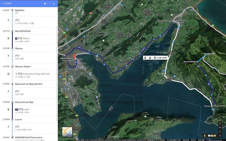This screenshot has height=141, width=226.
Task: Click the print icon in the directions header
Action: (x=44, y=4)
